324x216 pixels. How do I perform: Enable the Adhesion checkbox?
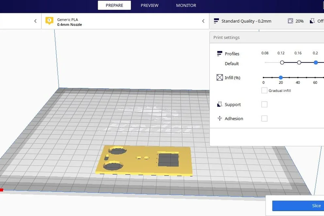[264, 119]
